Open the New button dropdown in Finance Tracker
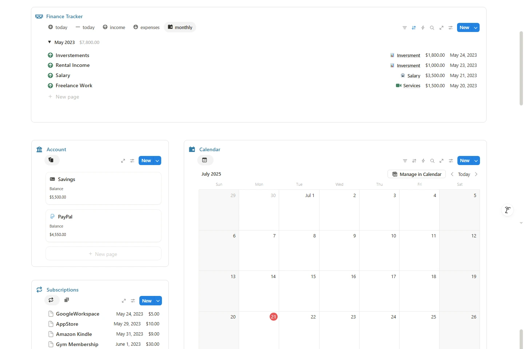The width and height of the screenshot is (524, 349). (475, 27)
